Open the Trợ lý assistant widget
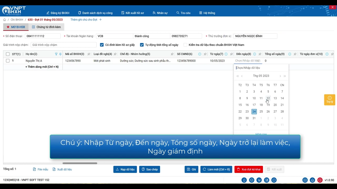Image resolution: width=337 pixels, height=189 pixels. [x=330, y=100]
